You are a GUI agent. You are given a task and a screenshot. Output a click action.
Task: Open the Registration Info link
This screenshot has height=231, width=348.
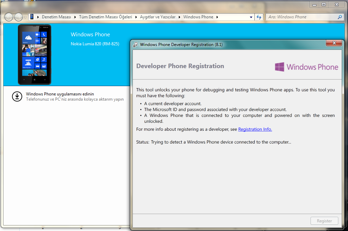point(255,129)
